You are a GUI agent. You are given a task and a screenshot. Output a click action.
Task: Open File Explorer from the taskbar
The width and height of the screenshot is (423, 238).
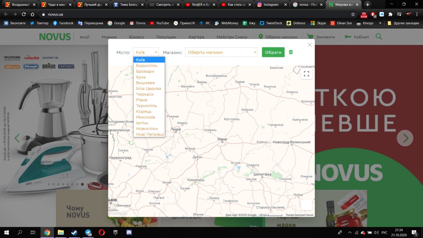click(60, 232)
